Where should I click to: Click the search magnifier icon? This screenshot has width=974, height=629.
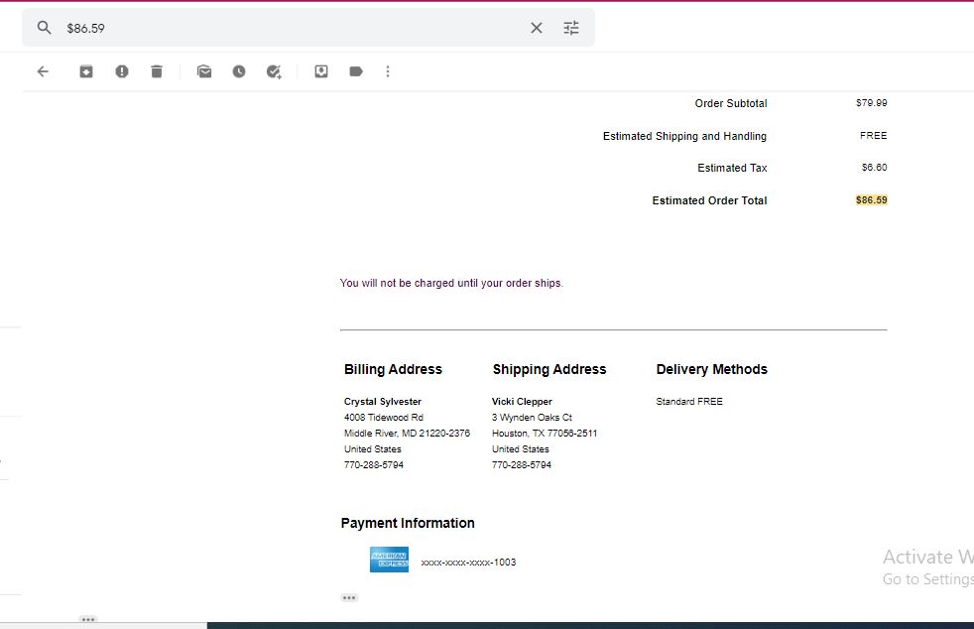[44, 28]
